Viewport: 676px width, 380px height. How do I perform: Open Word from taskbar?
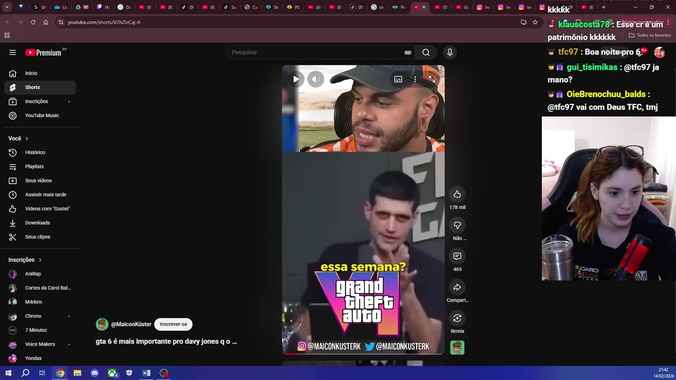click(x=146, y=373)
